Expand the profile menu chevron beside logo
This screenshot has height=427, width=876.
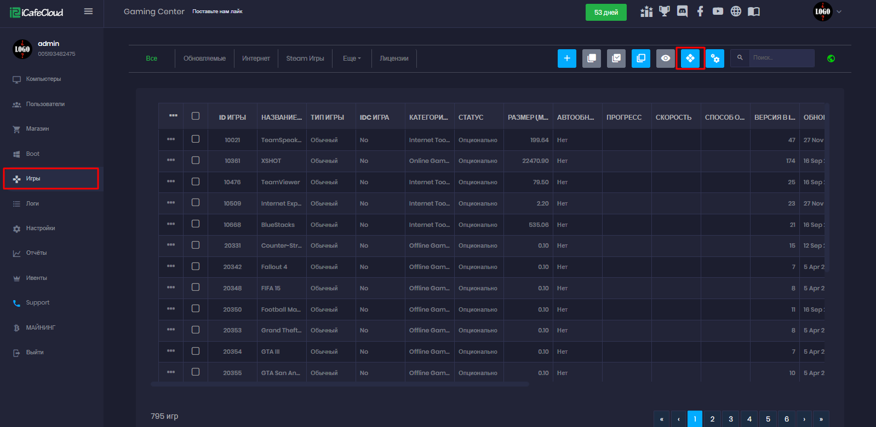[839, 11]
